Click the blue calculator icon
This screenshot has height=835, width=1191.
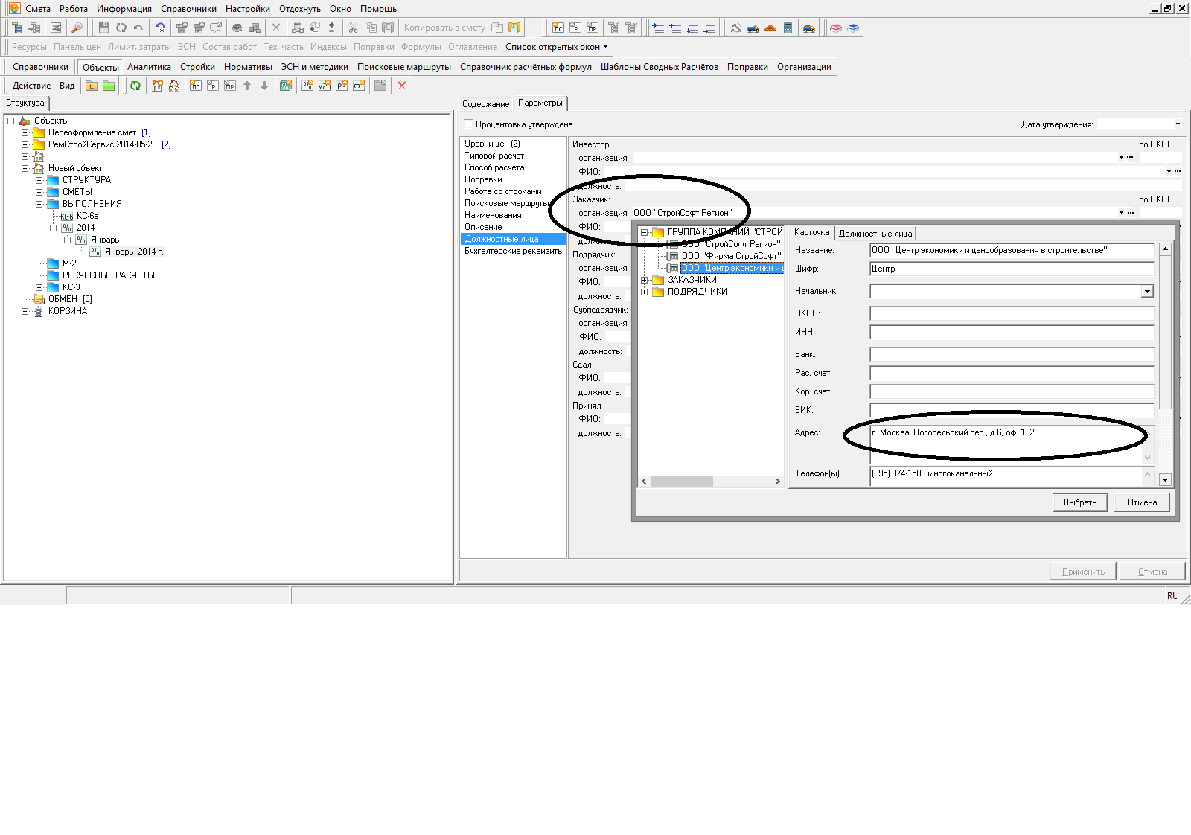coord(788,28)
